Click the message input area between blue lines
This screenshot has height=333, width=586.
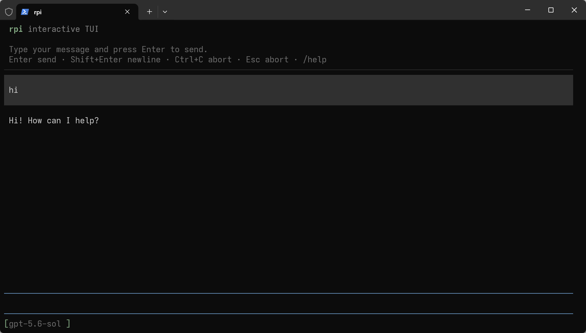289,304
